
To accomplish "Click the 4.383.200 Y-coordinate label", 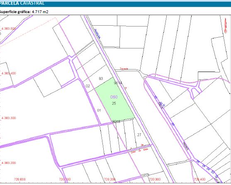I will [x=8, y=163].
